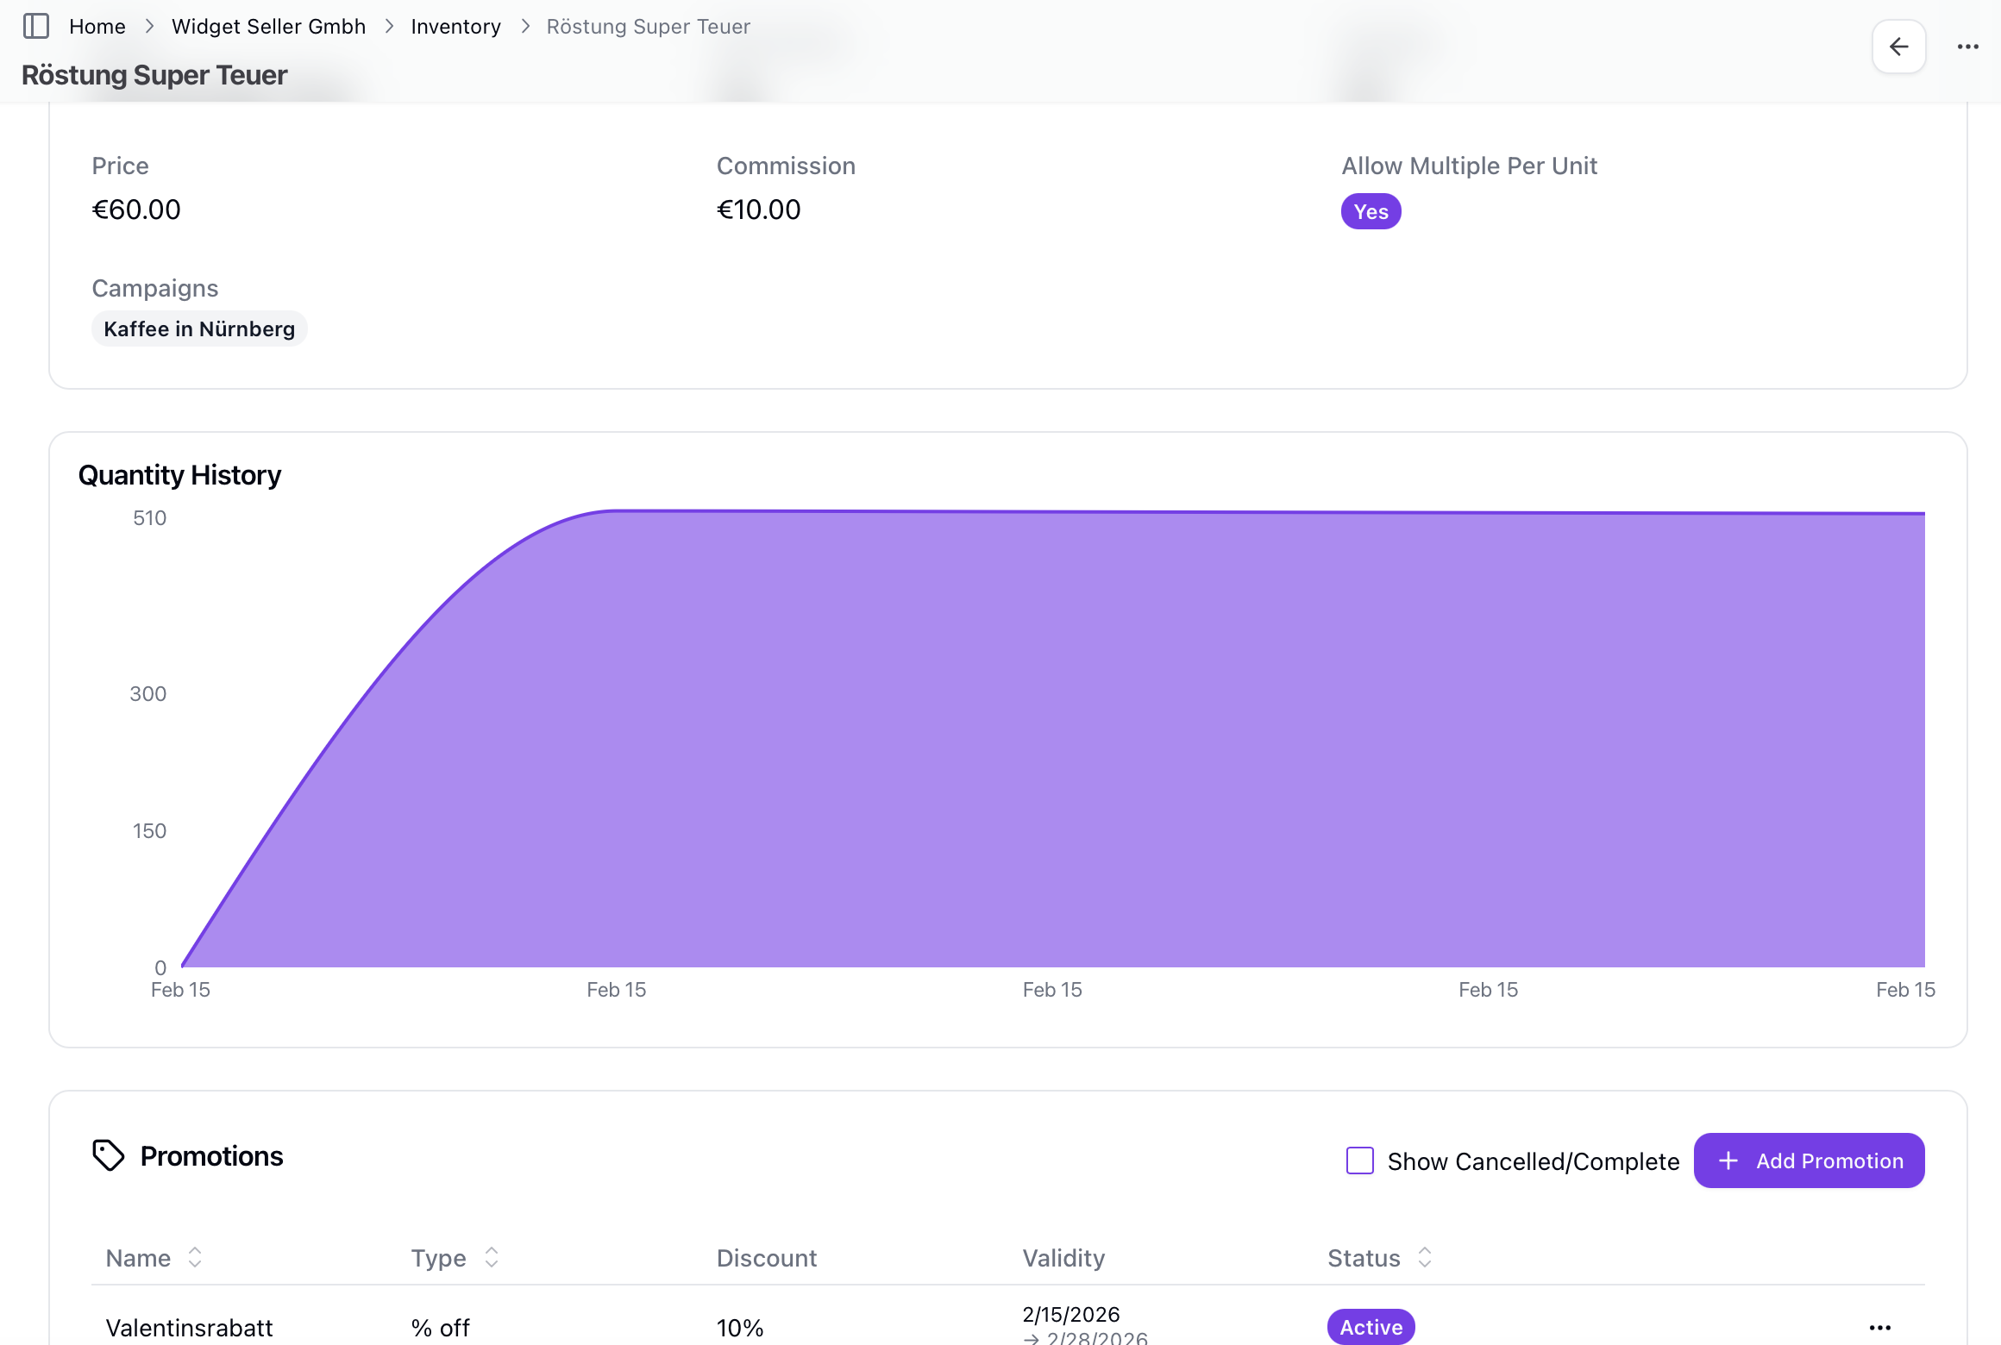
Task: Open the page more-options ellipsis menu
Action: coord(1967,47)
